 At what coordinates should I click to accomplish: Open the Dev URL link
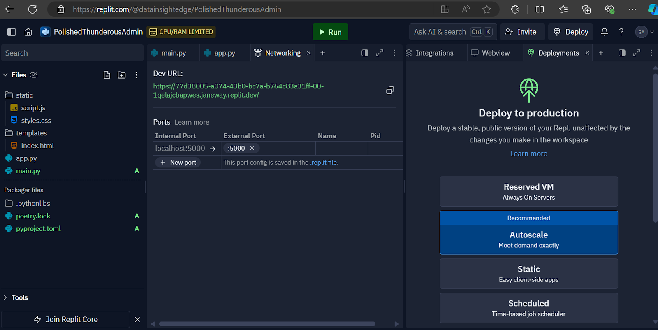click(x=239, y=91)
